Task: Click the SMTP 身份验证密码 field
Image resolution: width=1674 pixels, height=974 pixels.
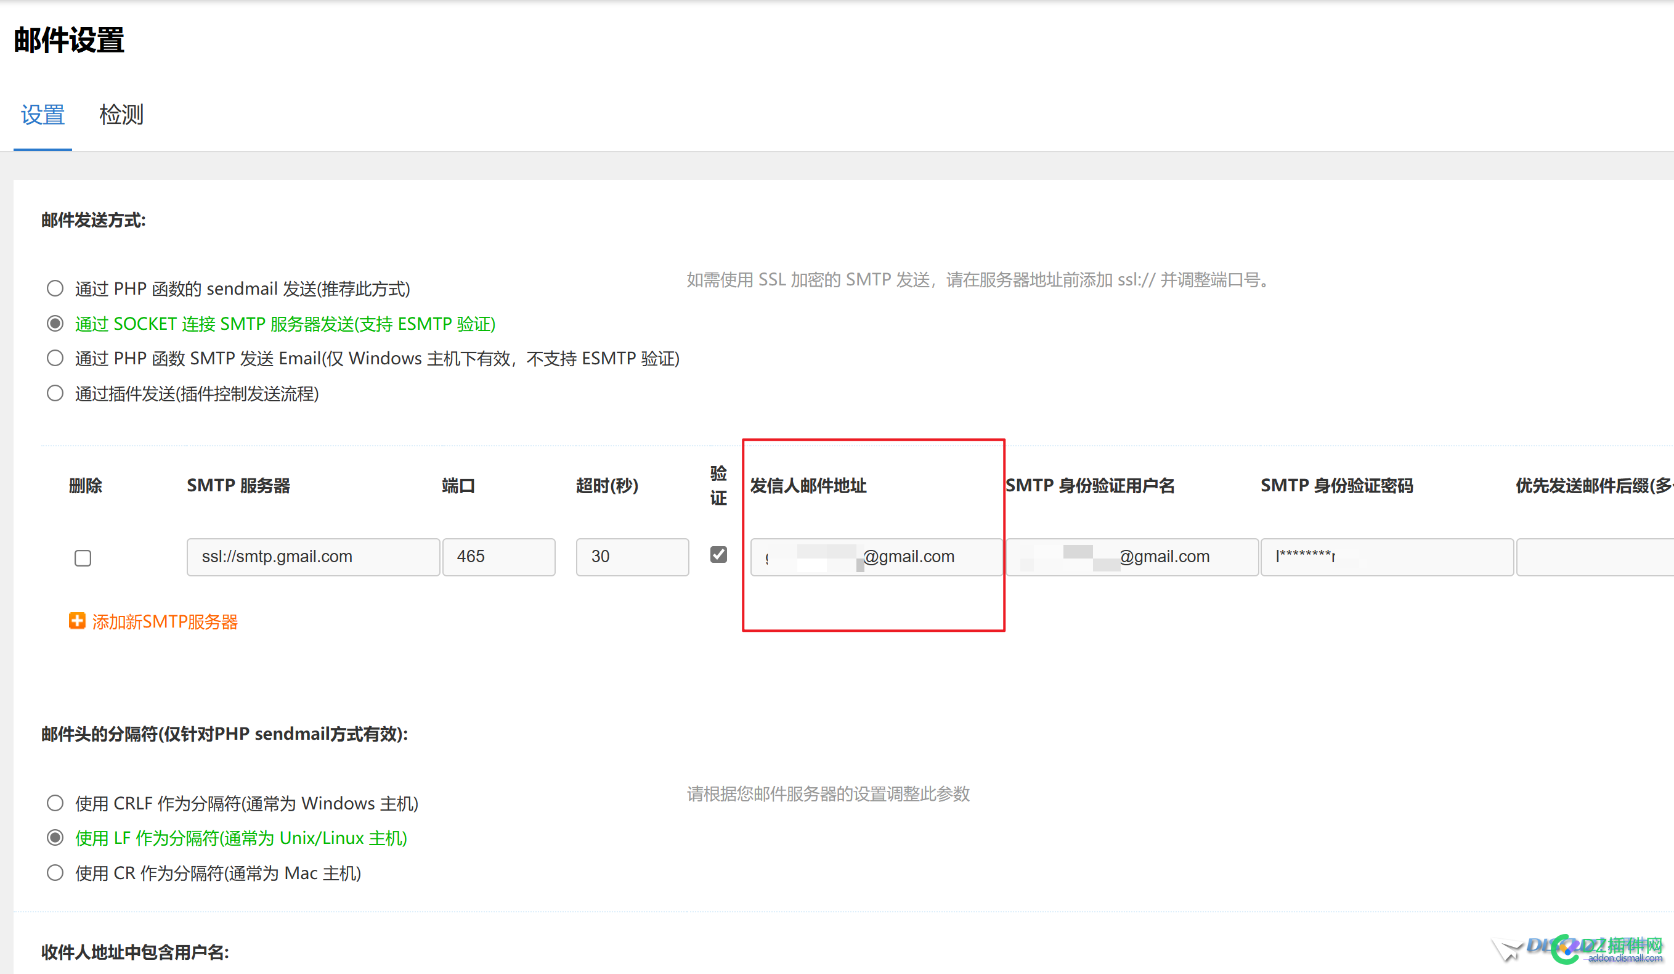Action: 1386,557
